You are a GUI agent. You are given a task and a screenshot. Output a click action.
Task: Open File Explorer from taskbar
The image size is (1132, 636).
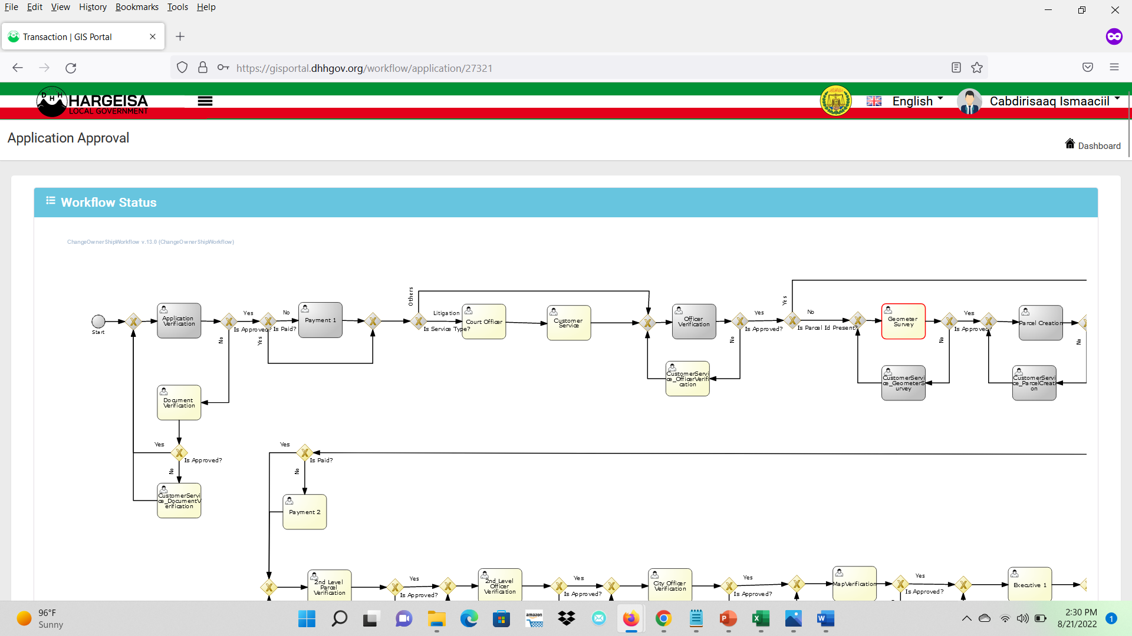click(437, 619)
